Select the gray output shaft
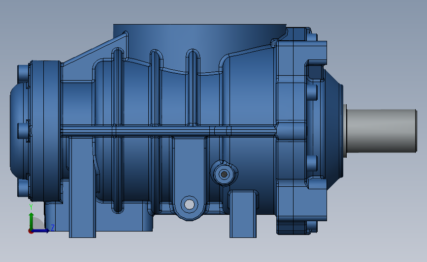 (382, 131)
